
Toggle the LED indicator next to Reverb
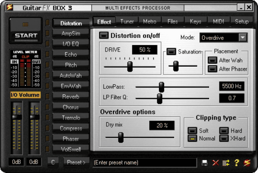click(47, 96)
